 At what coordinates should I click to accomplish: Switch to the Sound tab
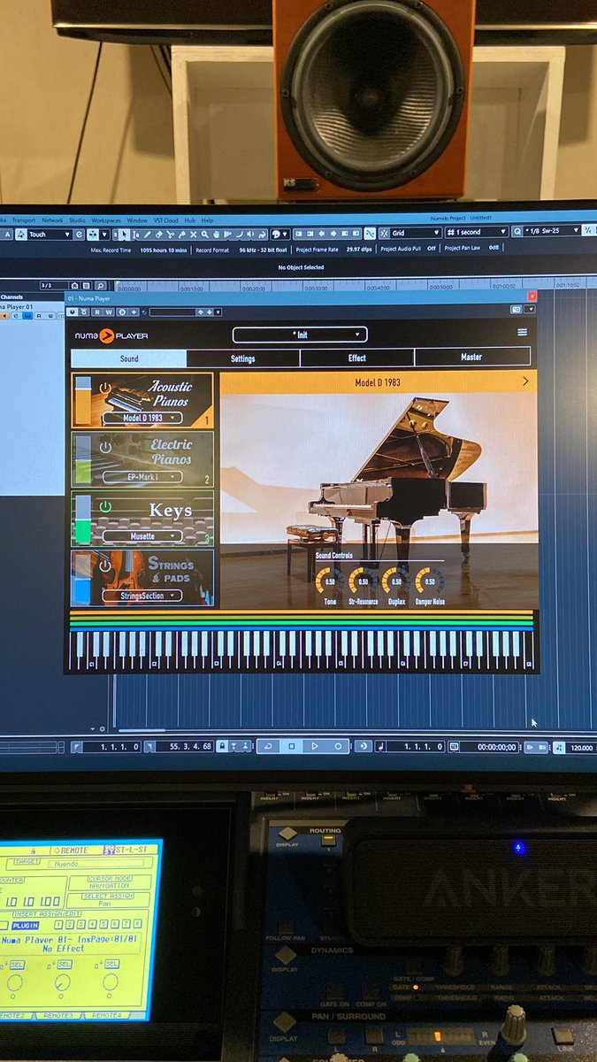click(129, 358)
